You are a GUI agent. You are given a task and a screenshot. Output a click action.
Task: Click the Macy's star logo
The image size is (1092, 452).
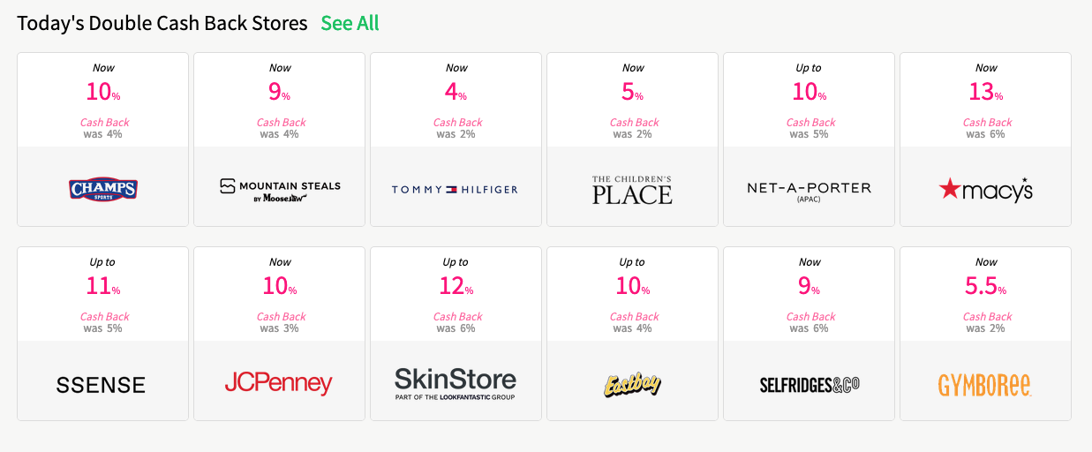point(985,189)
